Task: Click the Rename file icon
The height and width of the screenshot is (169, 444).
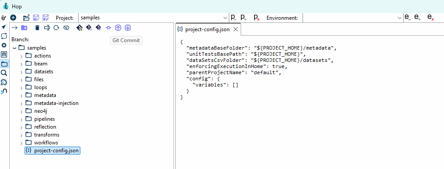Action: pyautogui.click(x=47, y=28)
